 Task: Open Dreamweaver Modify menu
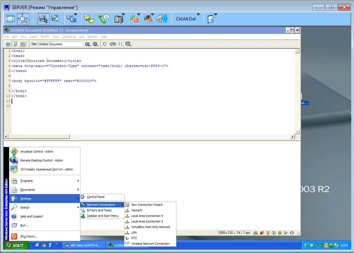coord(45,37)
